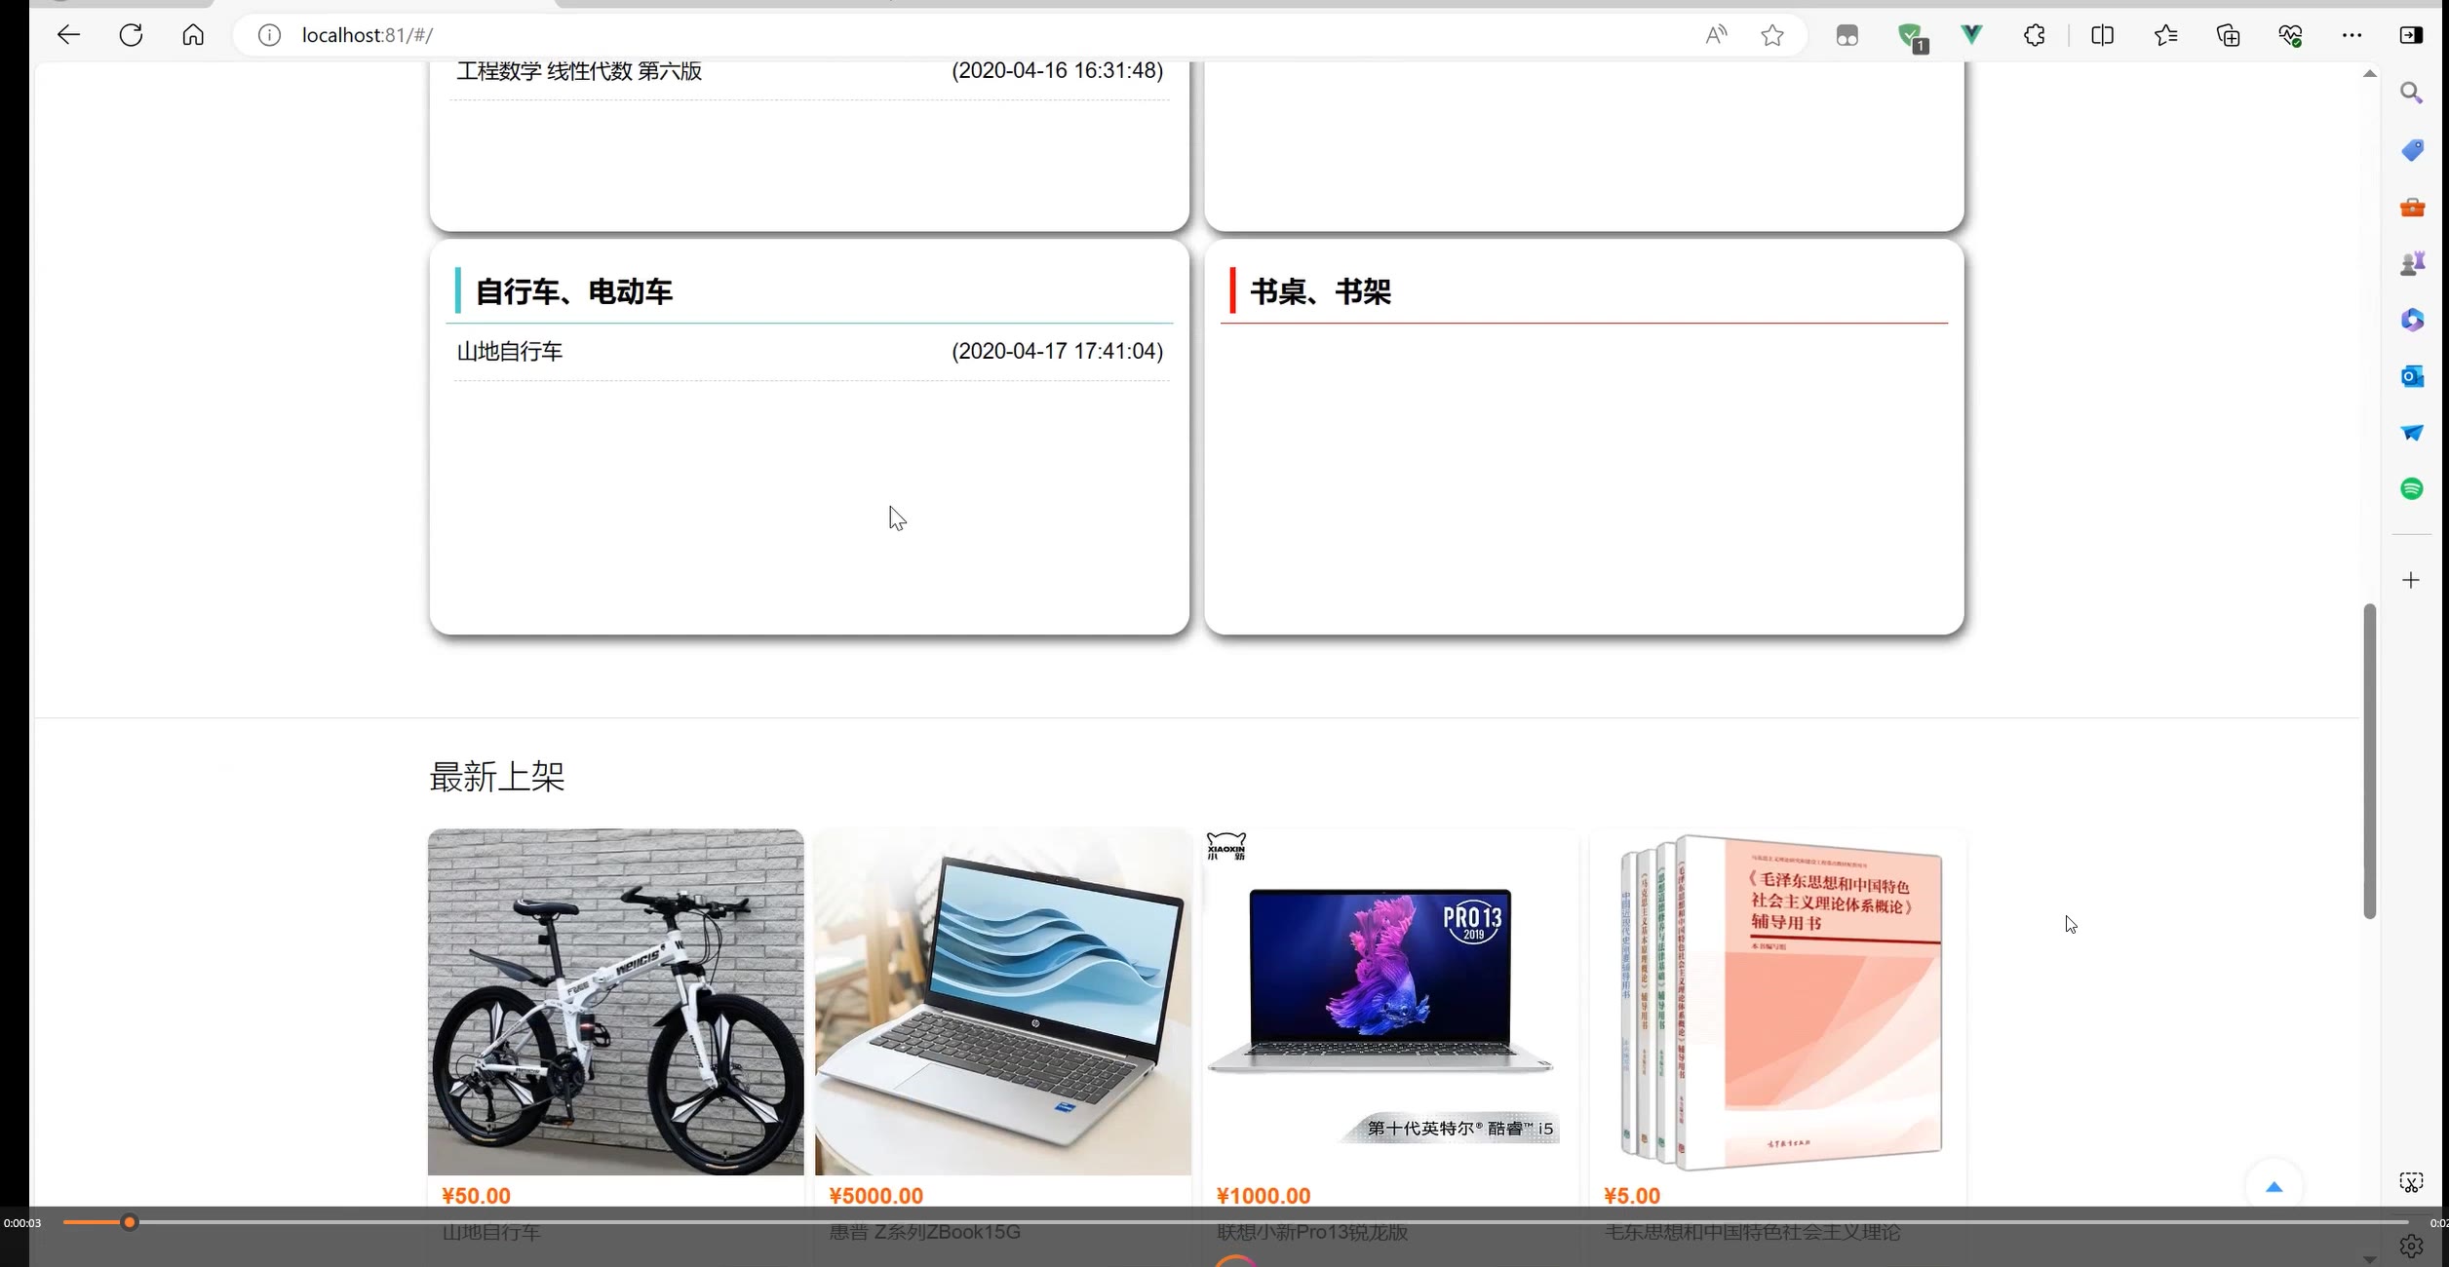
Task: Click the browser back arrow
Action: coord(67,35)
